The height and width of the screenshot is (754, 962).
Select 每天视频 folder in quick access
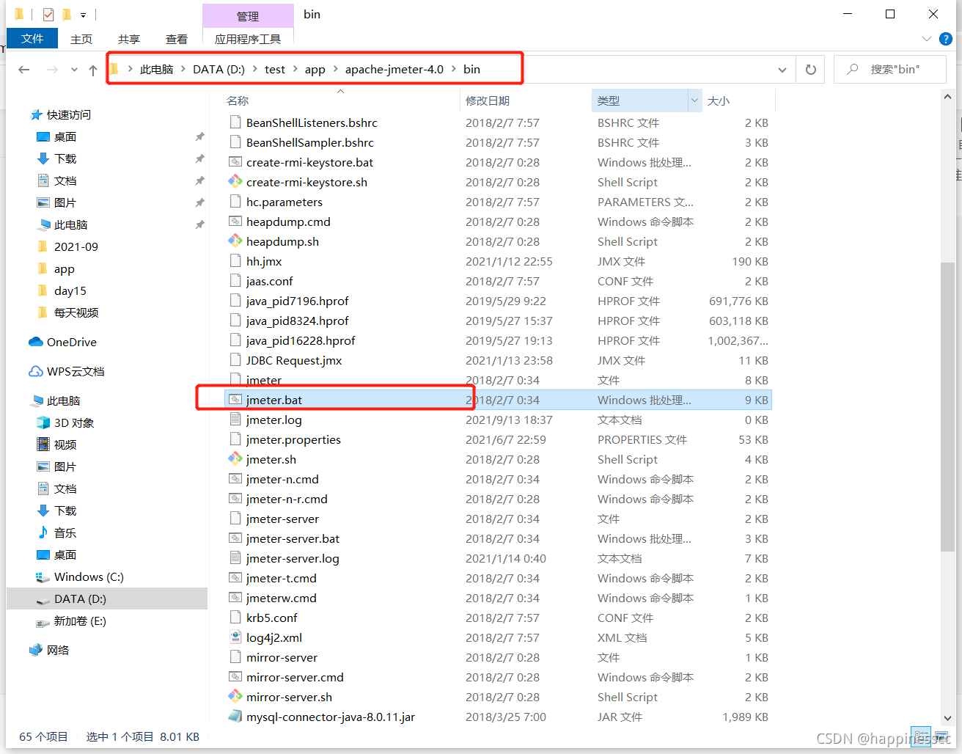coord(67,313)
